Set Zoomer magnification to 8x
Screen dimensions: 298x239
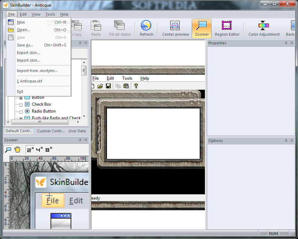49,150
